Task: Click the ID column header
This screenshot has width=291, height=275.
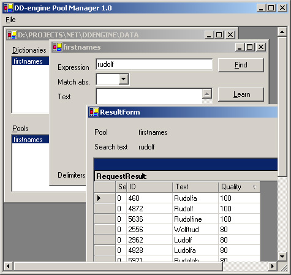Action: (x=149, y=187)
